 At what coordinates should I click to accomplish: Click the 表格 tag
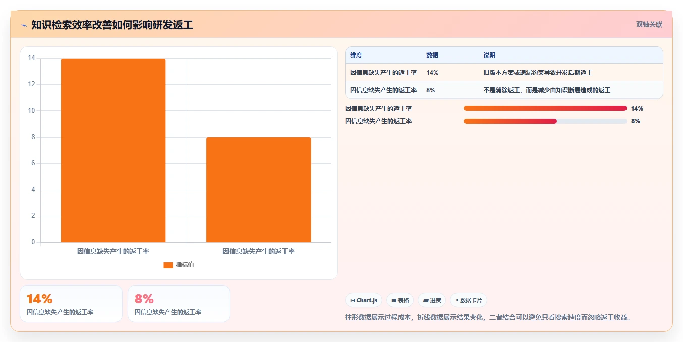coord(400,300)
